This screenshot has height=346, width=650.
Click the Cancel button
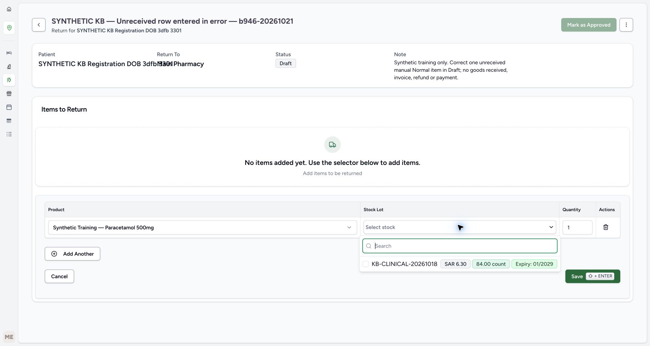tap(59, 276)
